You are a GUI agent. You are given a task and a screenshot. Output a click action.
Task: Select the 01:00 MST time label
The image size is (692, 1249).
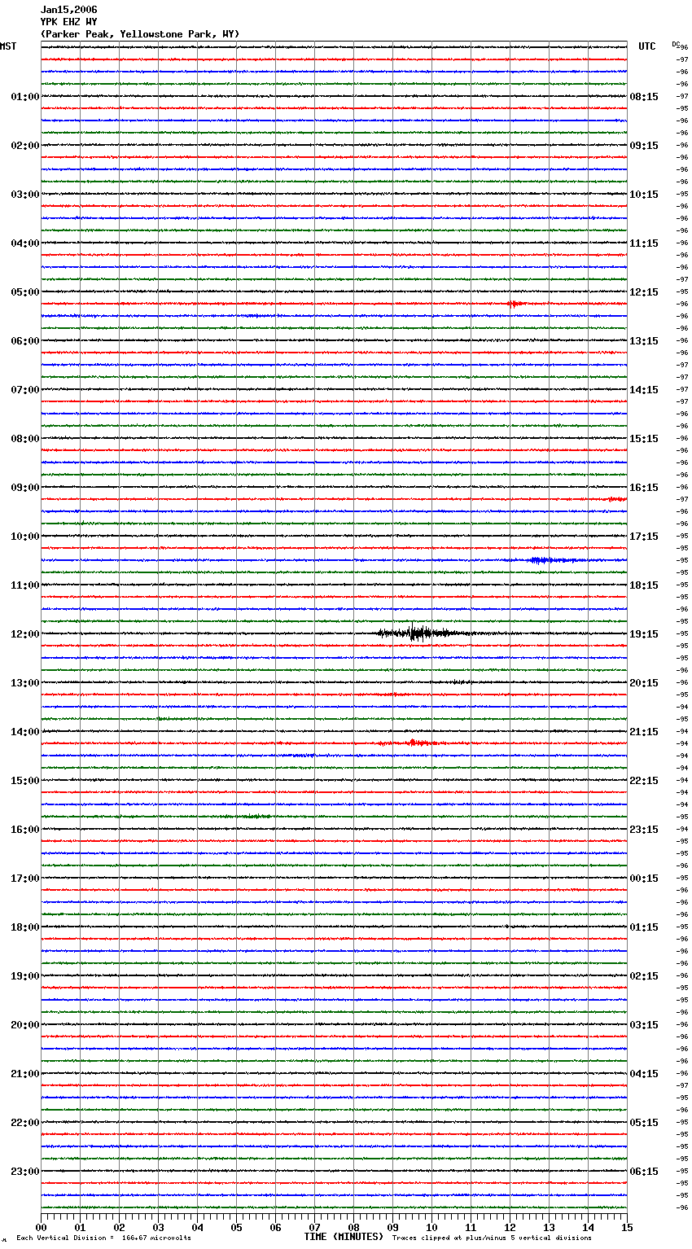pos(25,97)
